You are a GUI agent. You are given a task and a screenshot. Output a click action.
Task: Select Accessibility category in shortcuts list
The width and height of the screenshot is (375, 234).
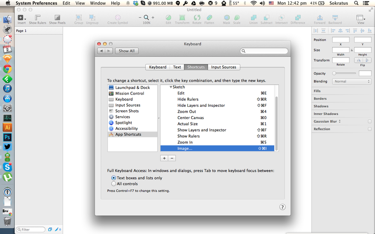(133, 128)
